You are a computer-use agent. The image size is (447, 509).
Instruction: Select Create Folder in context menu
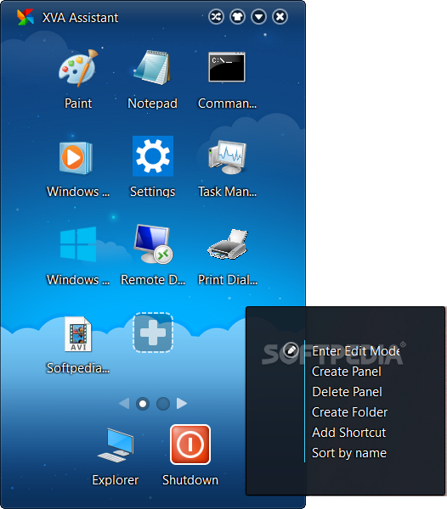pyautogui.click(x=349, y=412)
